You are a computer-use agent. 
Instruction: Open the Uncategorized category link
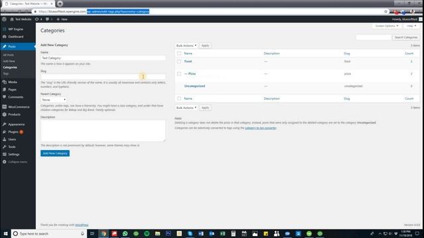(x=195, y=86)
